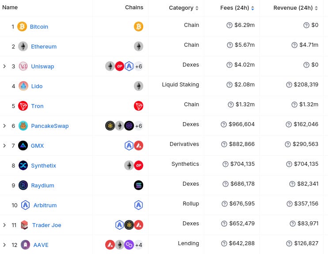Open the AAVE link
This screenshot has height=254, width=328.
[x=41, y=245]
